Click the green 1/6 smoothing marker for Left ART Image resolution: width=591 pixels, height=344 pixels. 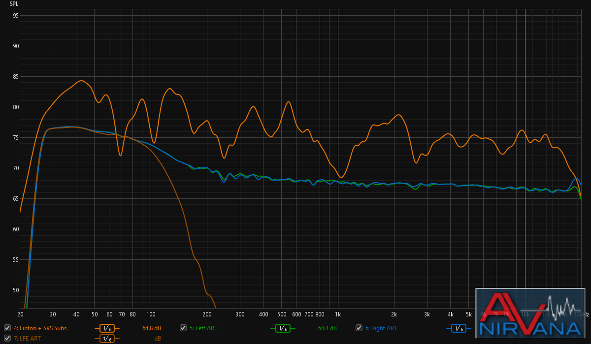coord(283,328)
